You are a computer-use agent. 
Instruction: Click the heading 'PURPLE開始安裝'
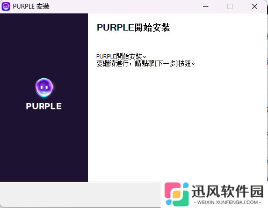[134, 27]
